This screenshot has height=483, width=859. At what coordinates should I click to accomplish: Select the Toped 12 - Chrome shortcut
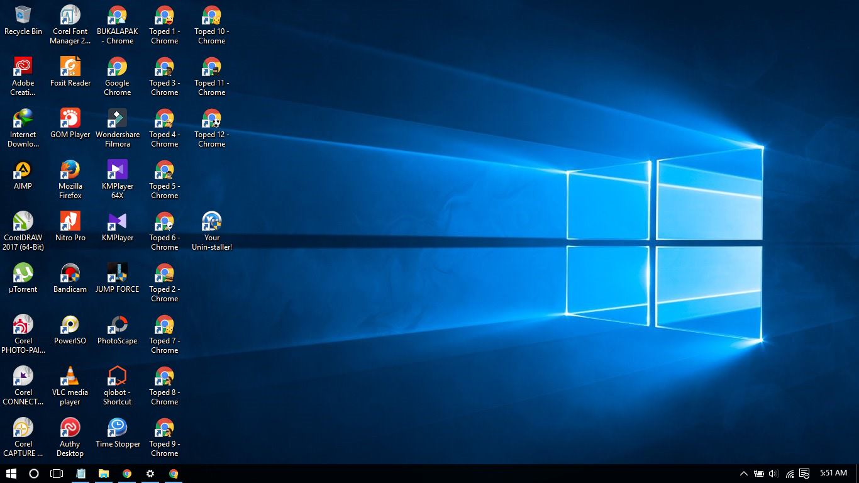(211, 128)
